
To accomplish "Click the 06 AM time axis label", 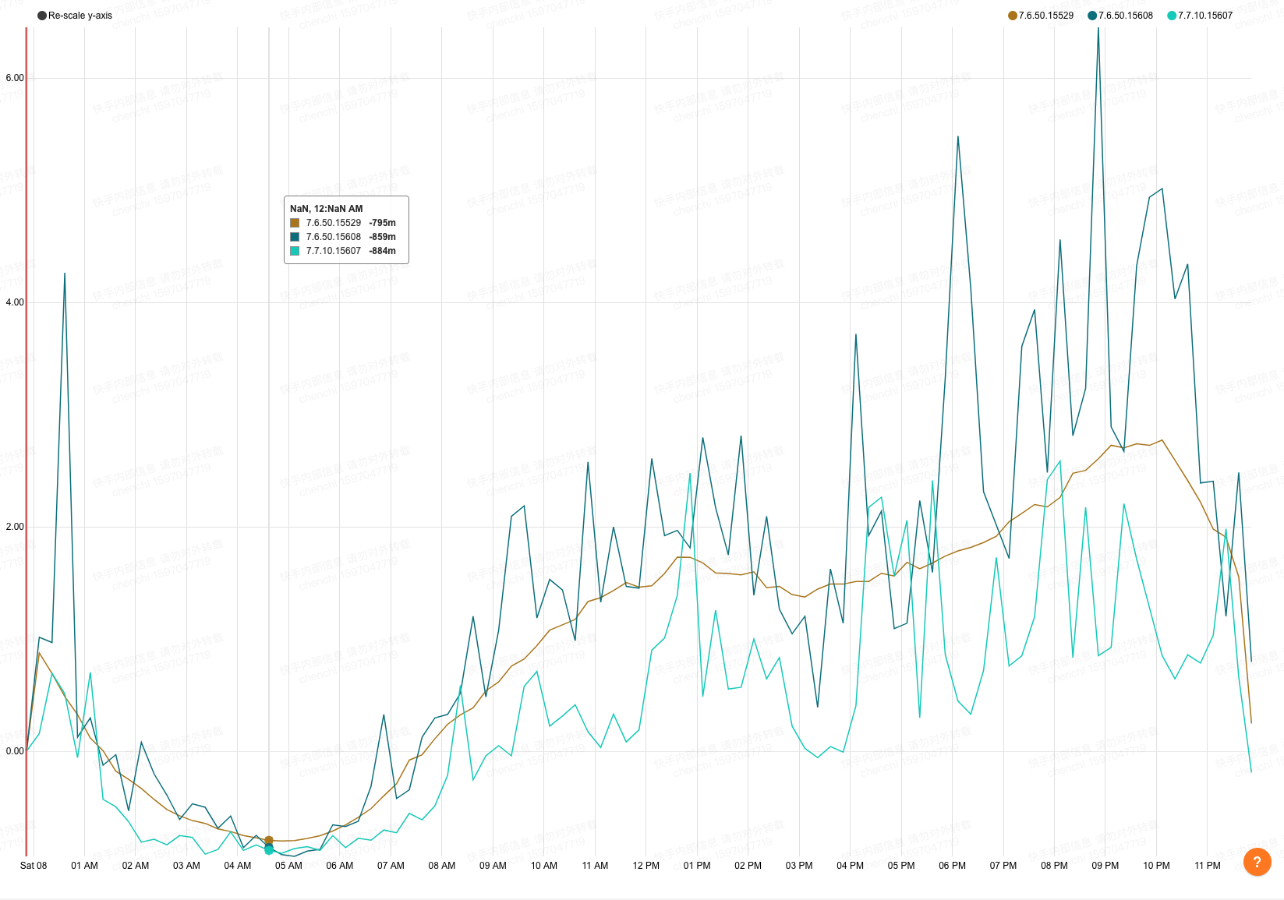I will coord(339,866).
